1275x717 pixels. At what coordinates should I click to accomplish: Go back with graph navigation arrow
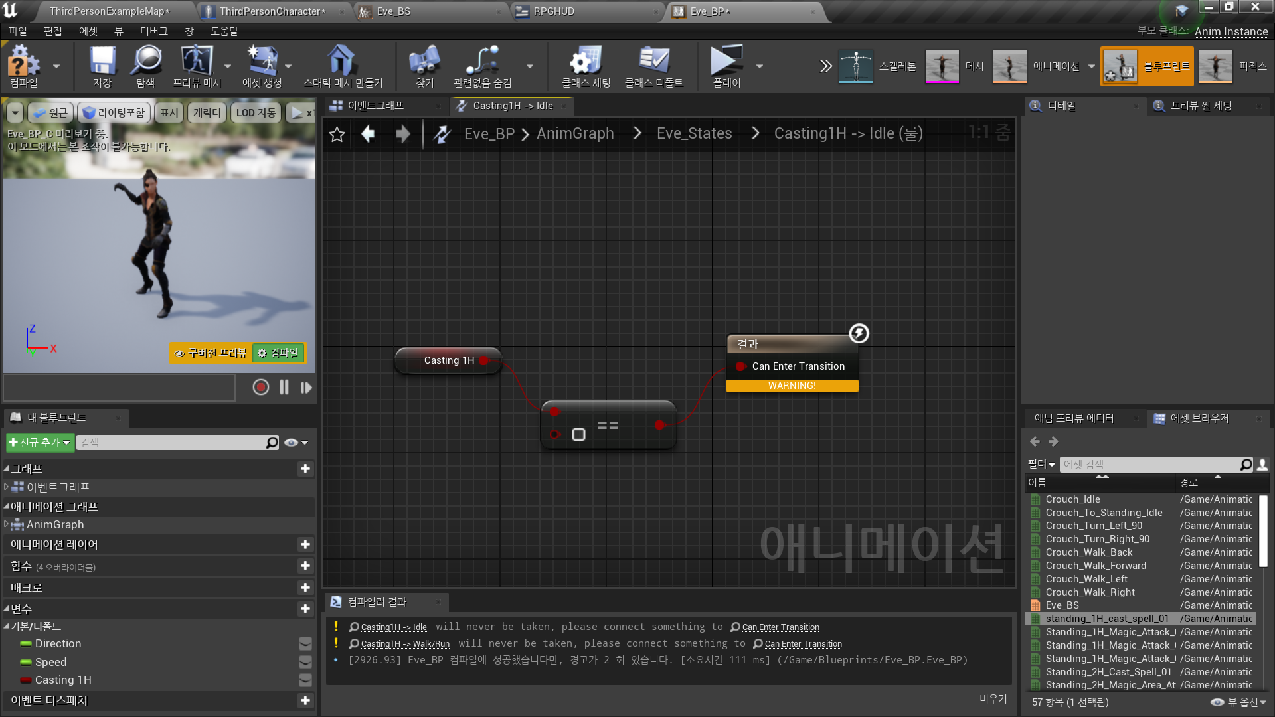point(367,134)
